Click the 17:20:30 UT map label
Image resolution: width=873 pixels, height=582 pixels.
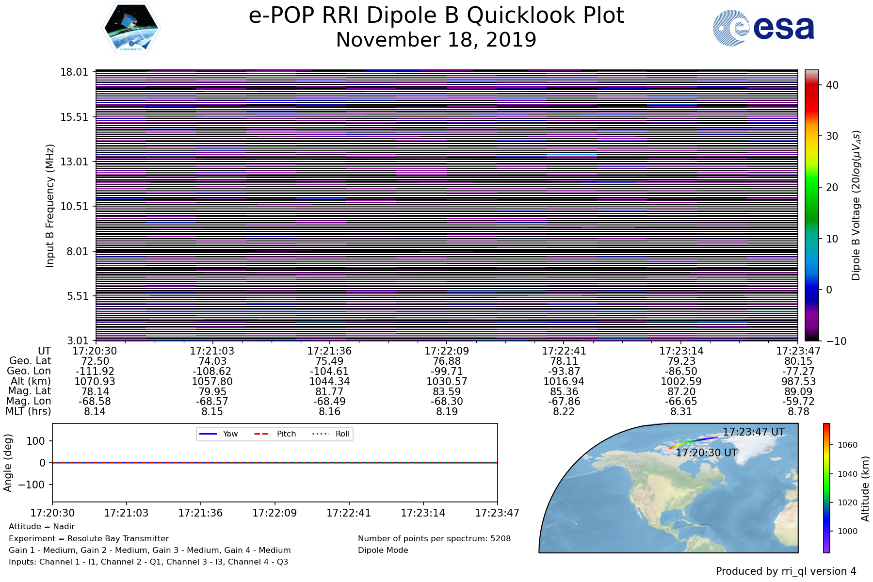pyautogui.click(x=707, y=453)
